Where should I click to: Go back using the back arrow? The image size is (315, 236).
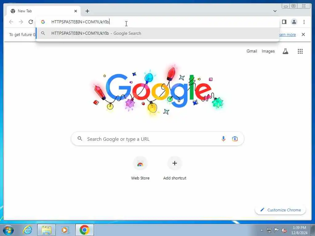pos(11,22)
